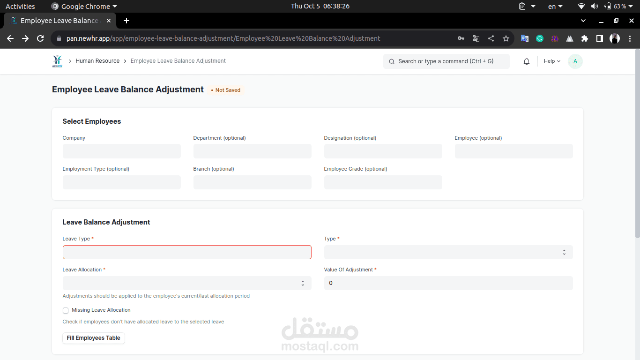The width and height of the screenshot is (640, 360).
Task: Toggle the Missing Leave Allocation checkbox
Action: coord(66,310)
